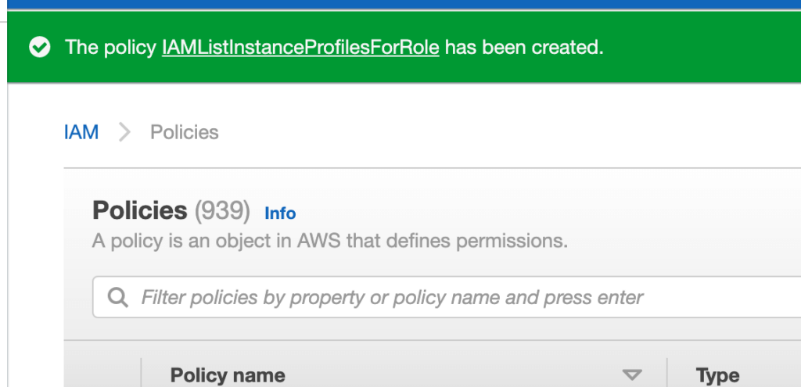Click the words "has been created" in the banner
Screen dimensions: 801x387
[524, 48]
